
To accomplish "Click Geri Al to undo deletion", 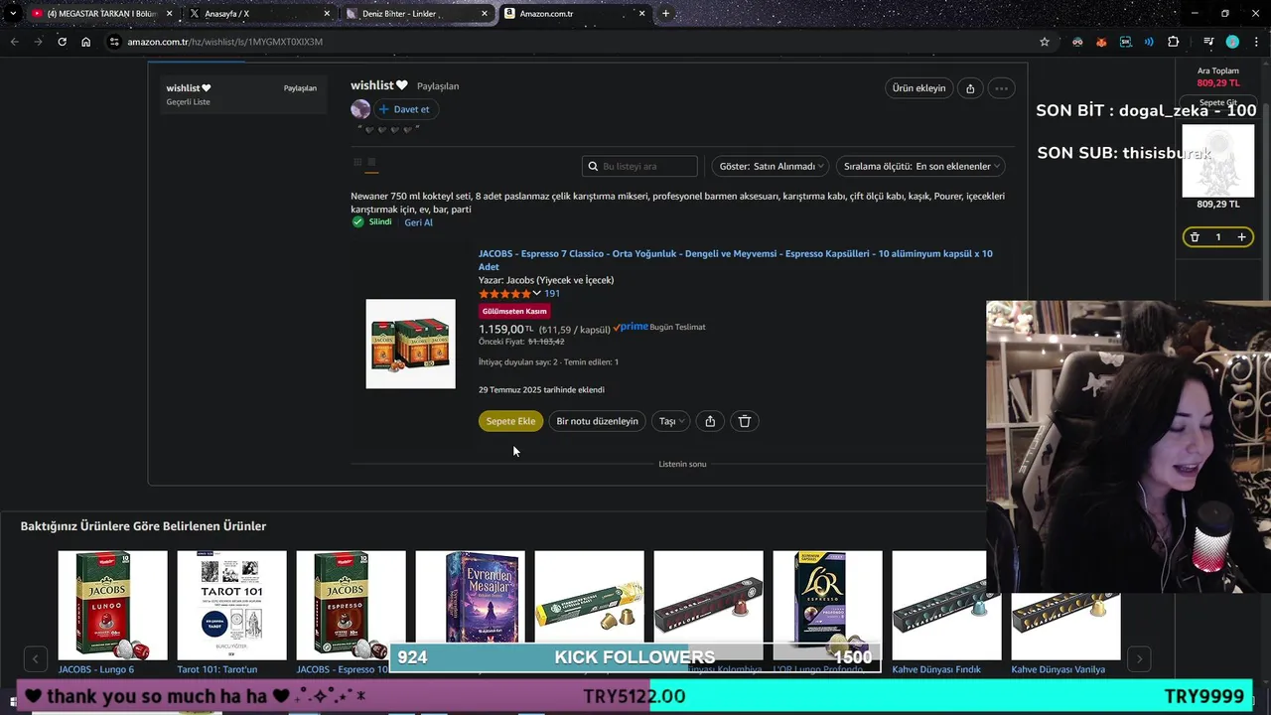I will tap(418, 222).
